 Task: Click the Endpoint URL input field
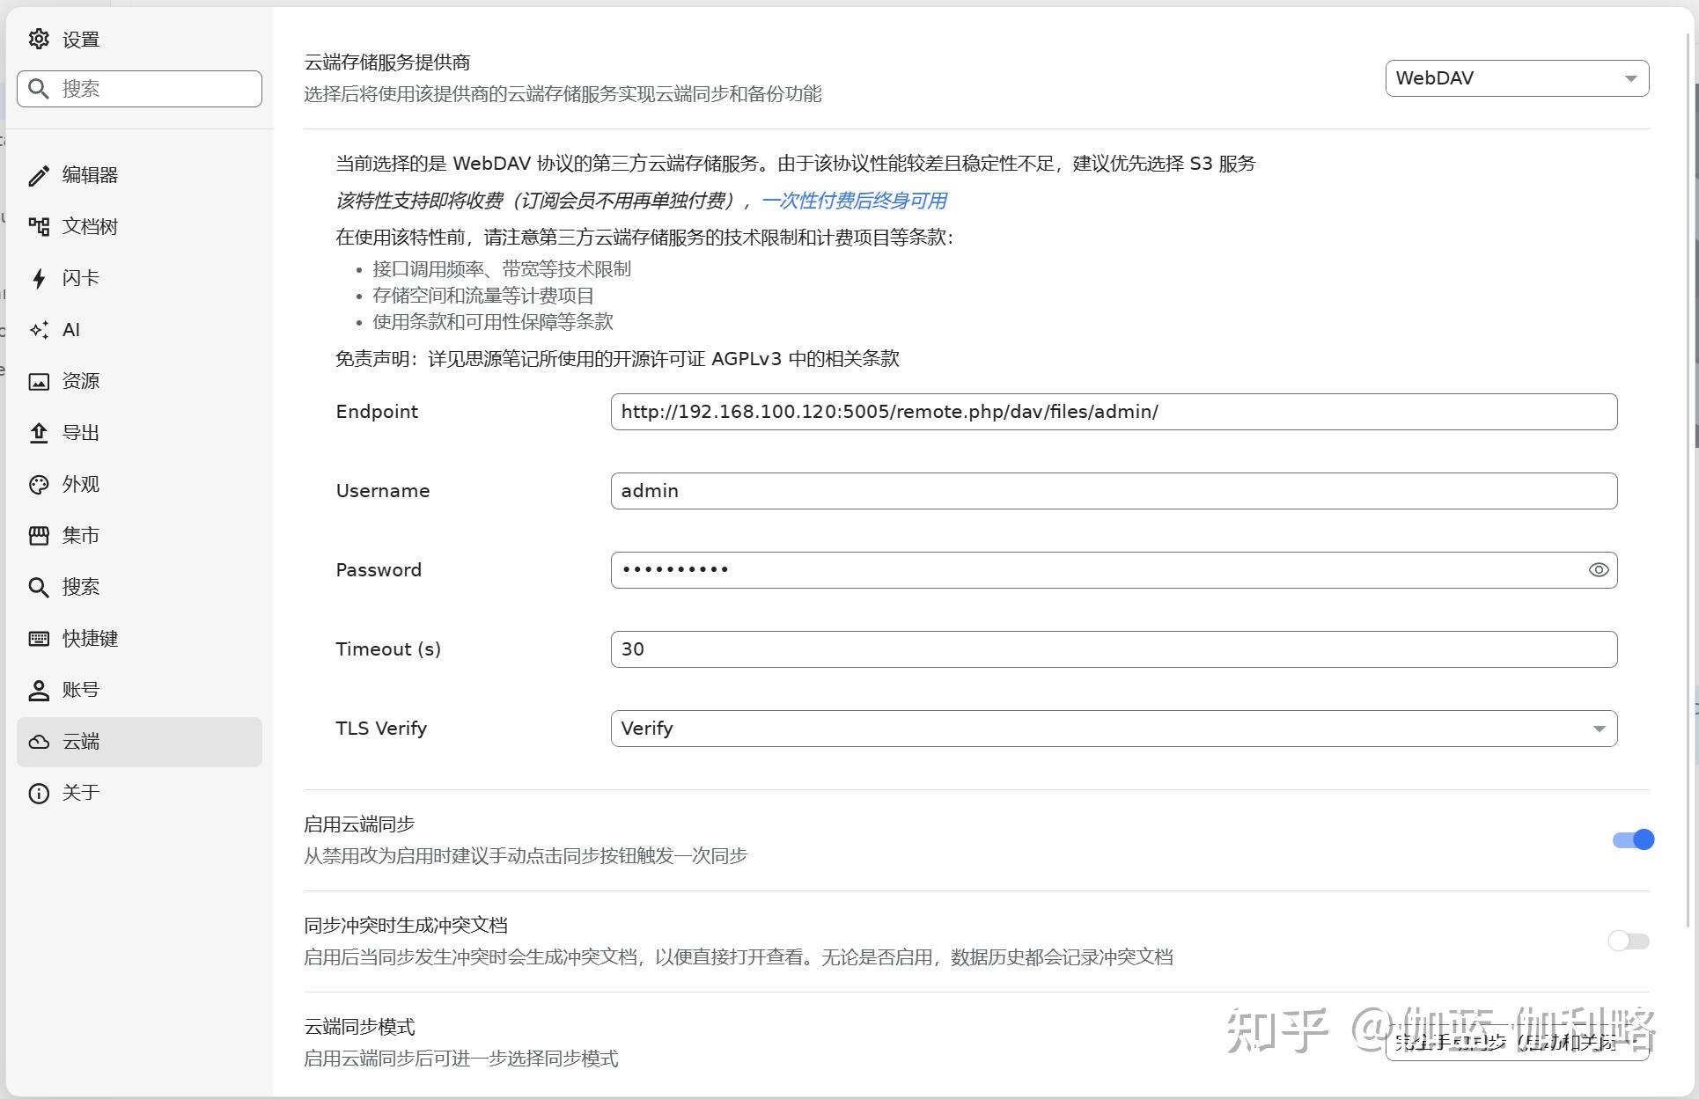click(x=1114, y=411)
